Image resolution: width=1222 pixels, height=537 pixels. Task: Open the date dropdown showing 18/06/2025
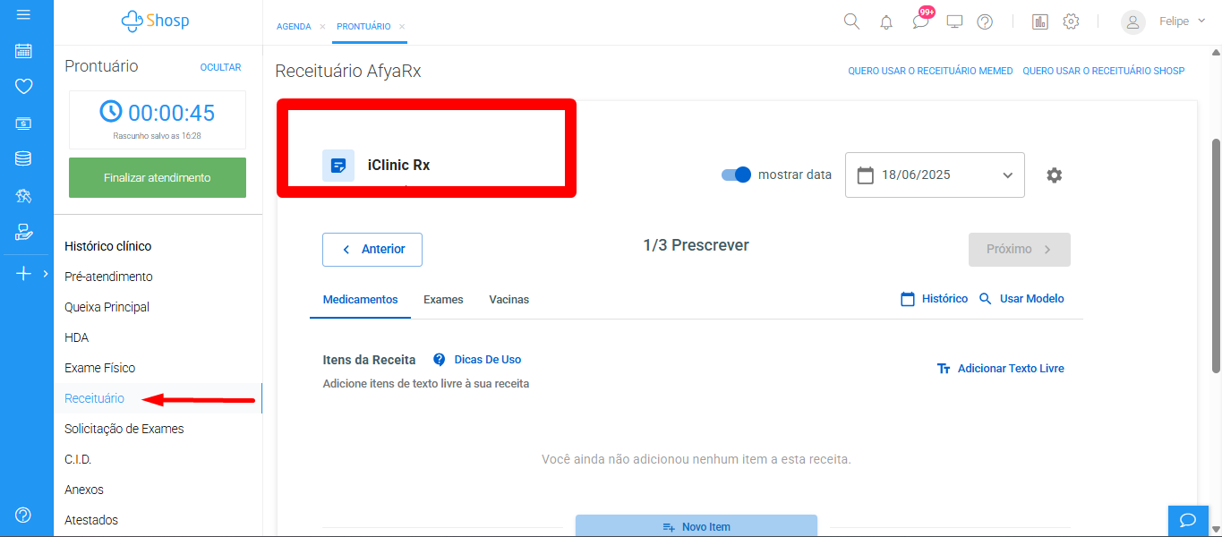pos(935,175)
